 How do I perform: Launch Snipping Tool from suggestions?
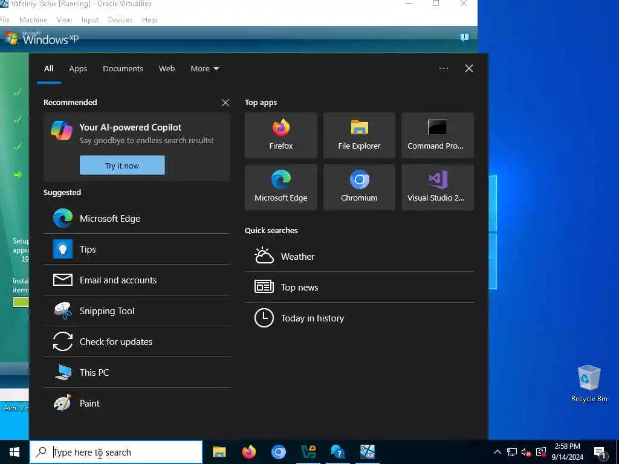[137, 311]
